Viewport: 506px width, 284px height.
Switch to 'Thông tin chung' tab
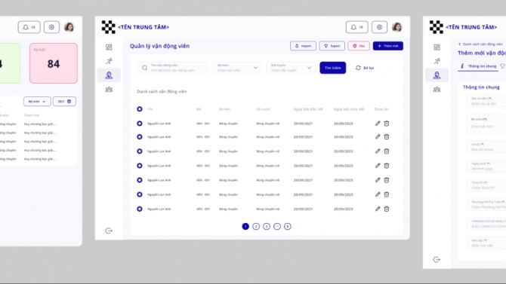(x=478, y=66)
